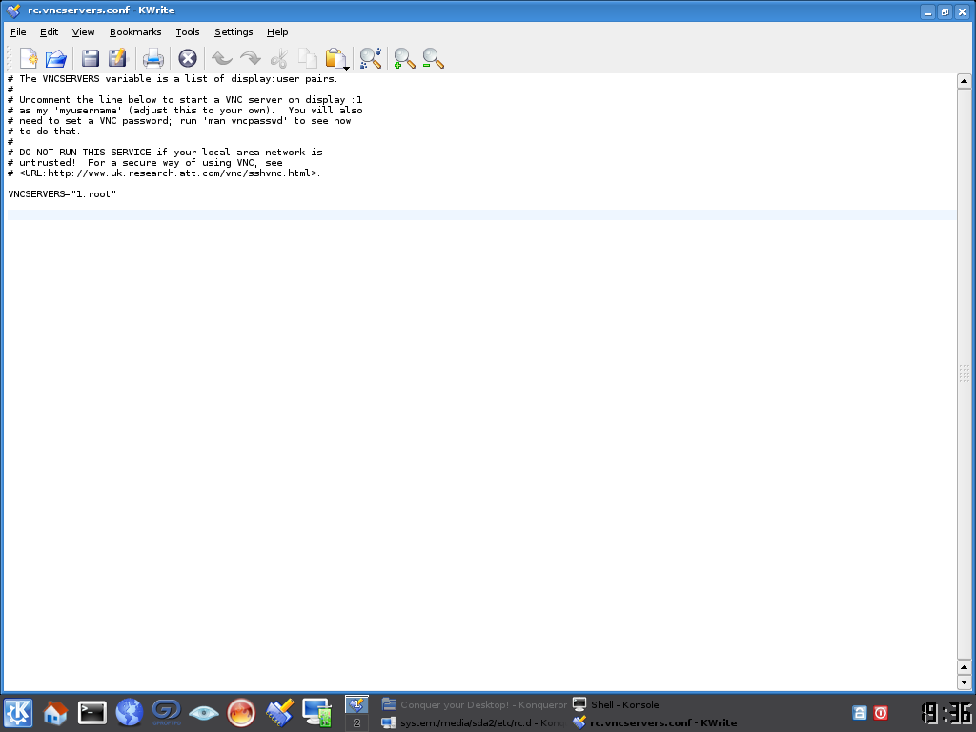Print the document using printer icon
The height and width of the screenshot is (732, 976).
pos(153,58)
